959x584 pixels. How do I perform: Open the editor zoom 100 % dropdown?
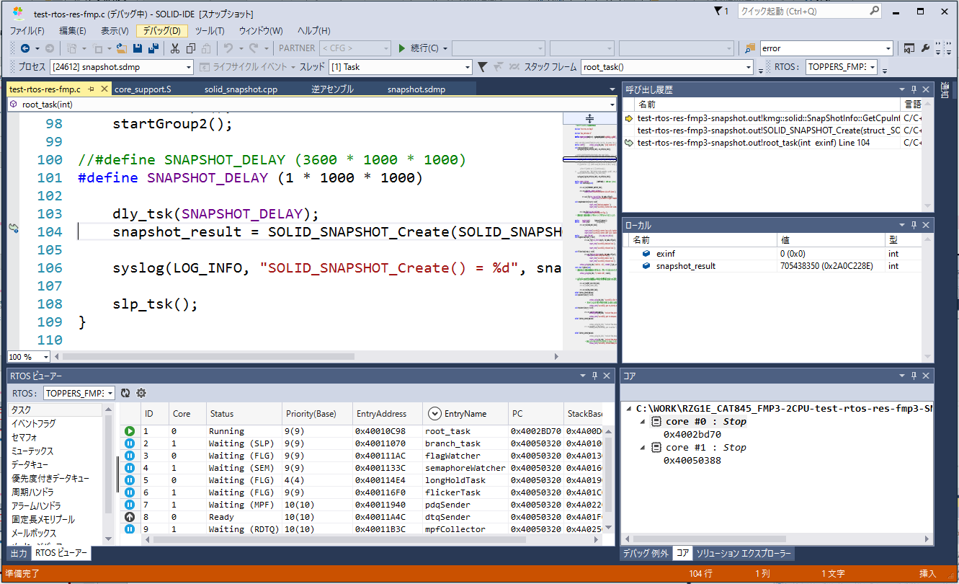coord(46,357)
